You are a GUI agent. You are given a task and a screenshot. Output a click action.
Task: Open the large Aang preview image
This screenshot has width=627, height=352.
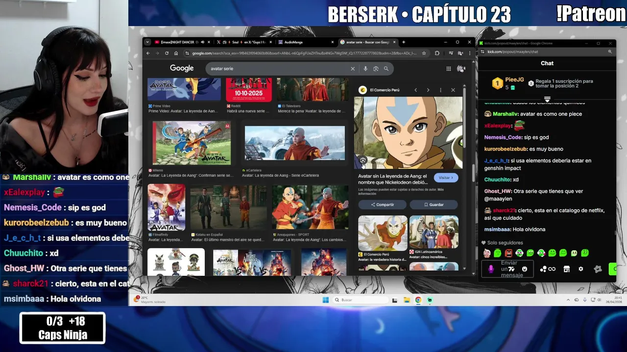click(x=408, y=132)
